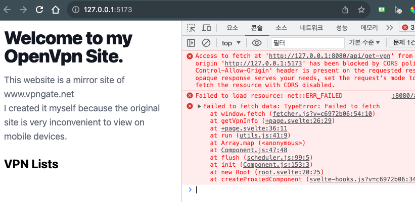
Task: Open the utils.js:41:9 source link
Action: click(x=263, y=136)
